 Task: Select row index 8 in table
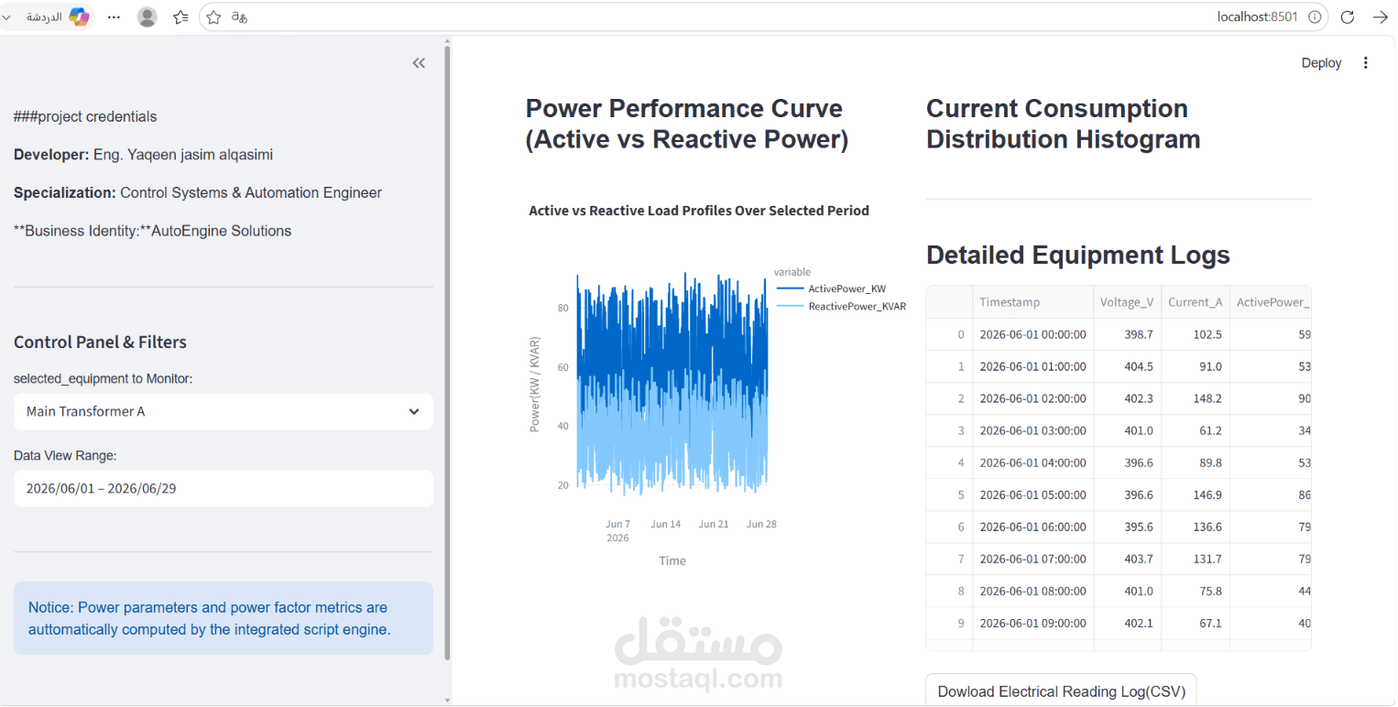coord(950,591)
